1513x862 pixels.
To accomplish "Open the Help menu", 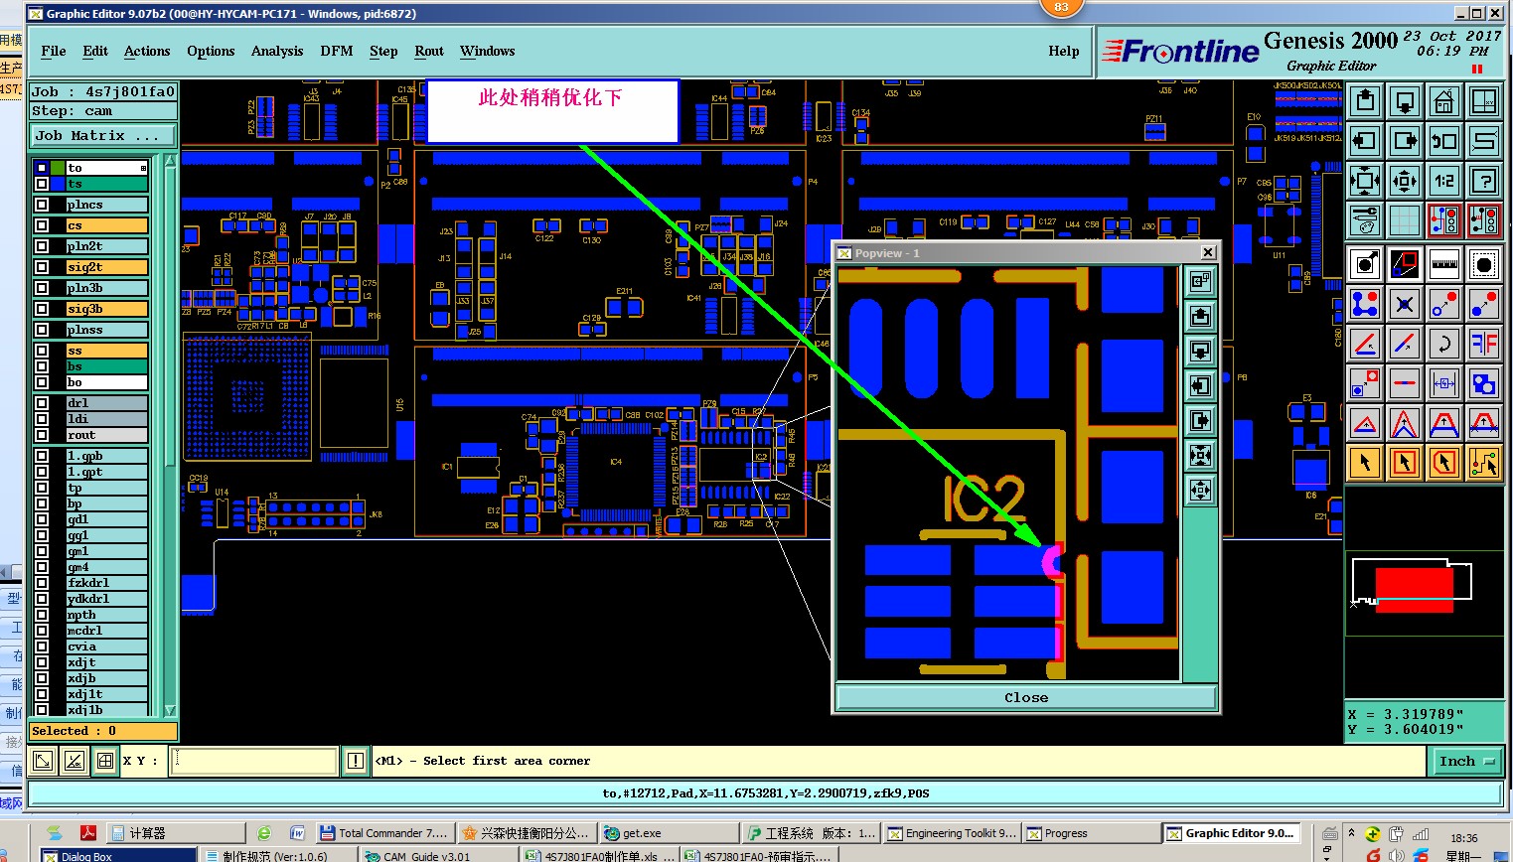I will tap(1064, 51).
